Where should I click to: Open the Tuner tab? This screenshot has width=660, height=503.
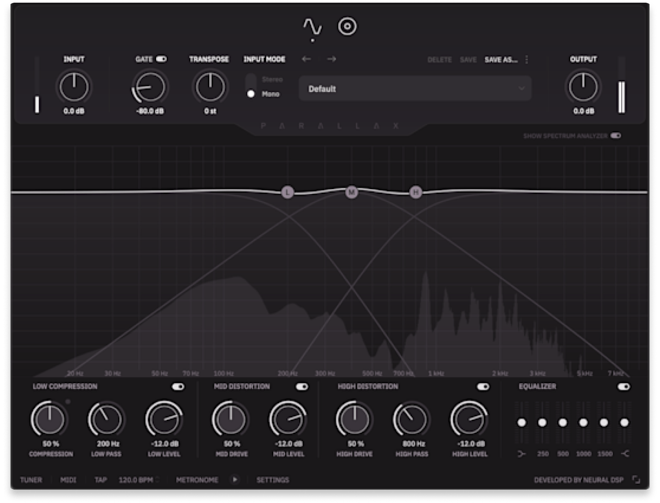(31, 480)
